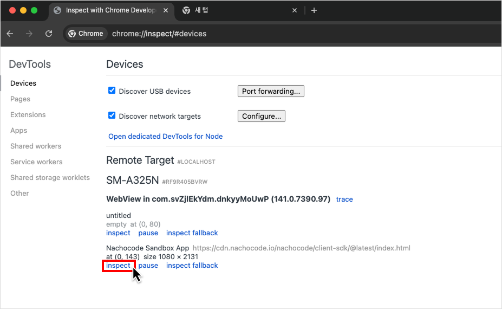Close the 새 탭 browser tab
The width and height of the screenshot is (502, 309).
click(x=295, y=10)
